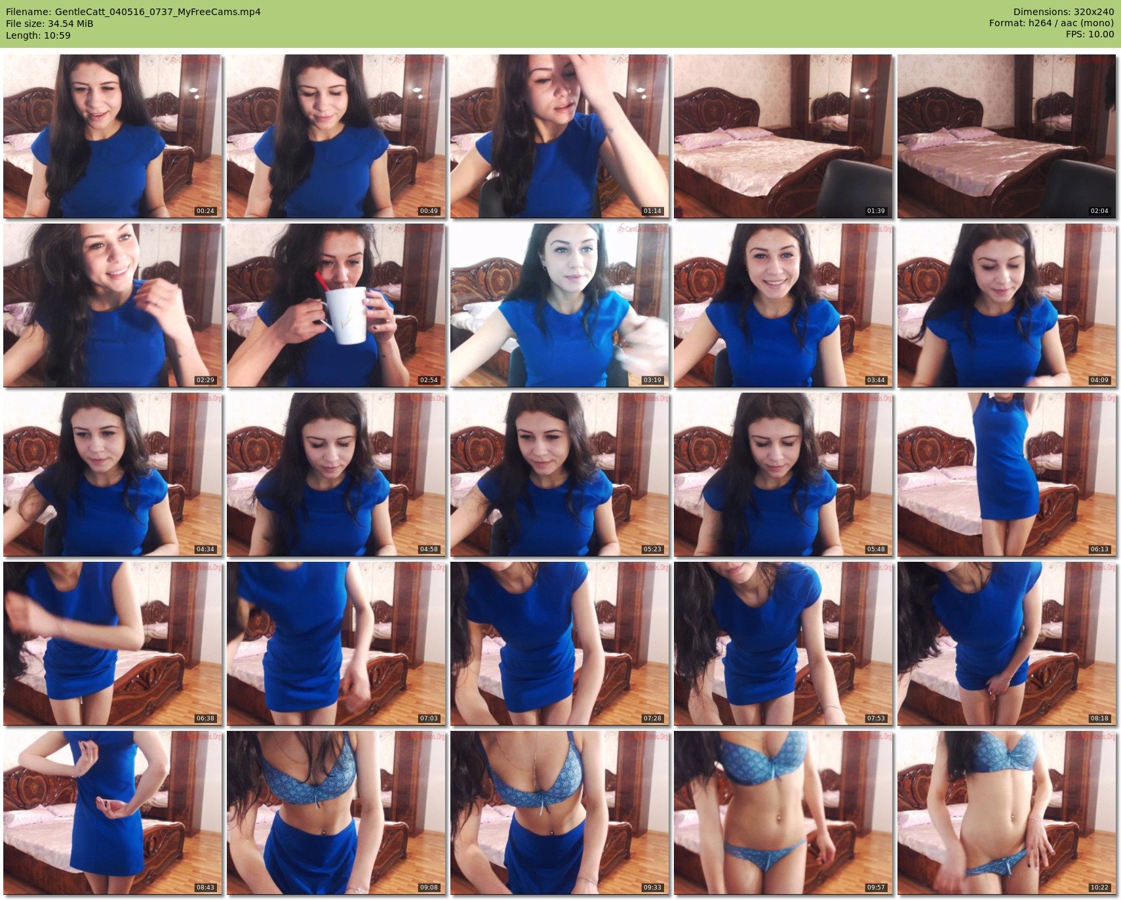Open the thumbnail stamped 07:53
Image resolution: width=1121 pixels, height=900 pixels.
tap(783, 644)
